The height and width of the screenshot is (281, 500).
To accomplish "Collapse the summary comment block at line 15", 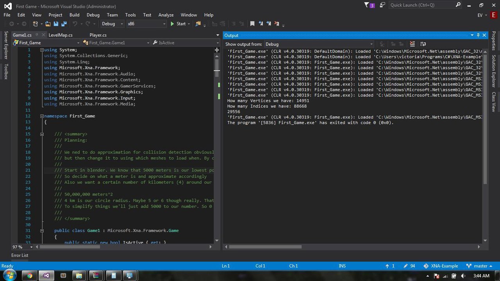I will point(42,134).
